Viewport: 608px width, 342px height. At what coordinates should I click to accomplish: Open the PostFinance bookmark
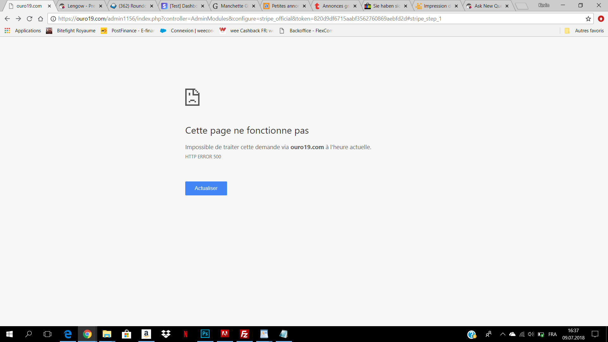tap(128, 30)
